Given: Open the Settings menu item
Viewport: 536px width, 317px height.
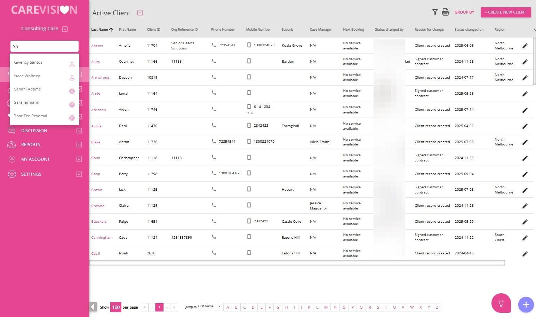Looking at the screenshot, I should (31, 174).
